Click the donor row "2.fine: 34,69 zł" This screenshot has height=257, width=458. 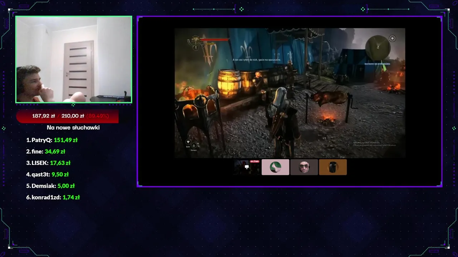[x=45, y=152]
